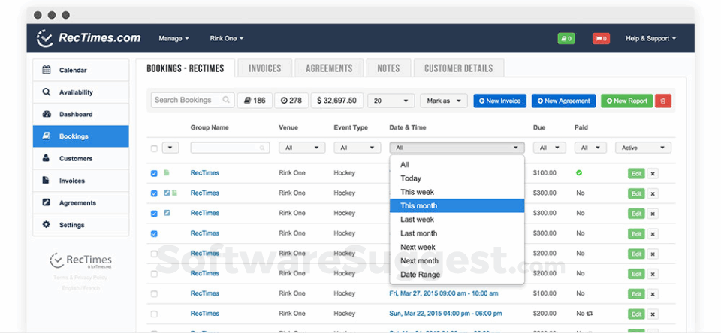Image resolution: width=721 pixels, height=333 pixels.
Task: Open the Mark as dropdown
Action: pos(444,100)
